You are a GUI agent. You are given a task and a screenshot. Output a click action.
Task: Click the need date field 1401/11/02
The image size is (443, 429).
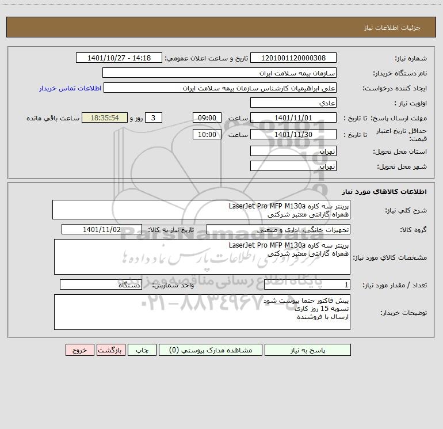pos(102,229)
